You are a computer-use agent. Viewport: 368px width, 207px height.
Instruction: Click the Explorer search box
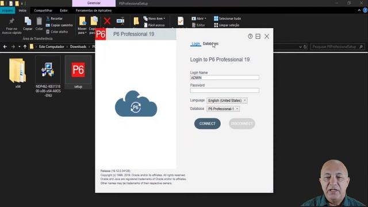pyautogui.click(x=338, y=47)
